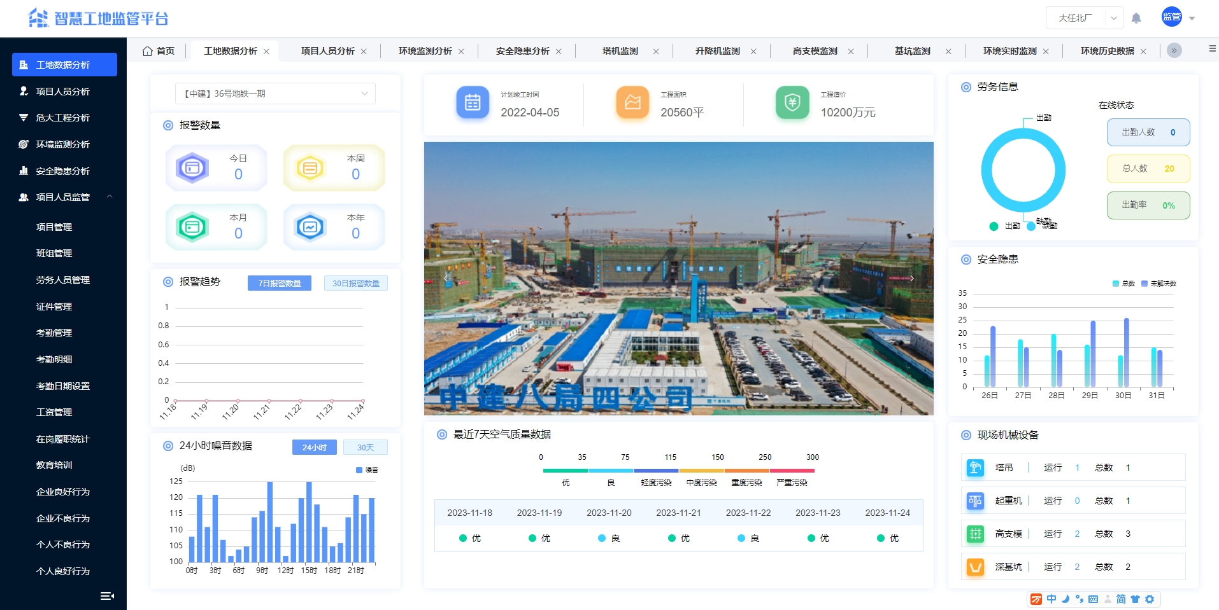Click the 项目人员分析 person sidebar icon
The image size is (1219, 610).
click(x=24, y=91)
